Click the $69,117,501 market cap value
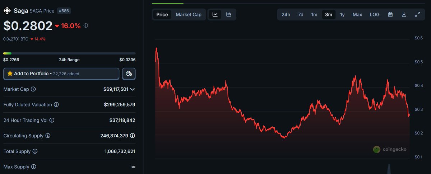431x174 pixels. click(116, 89)
